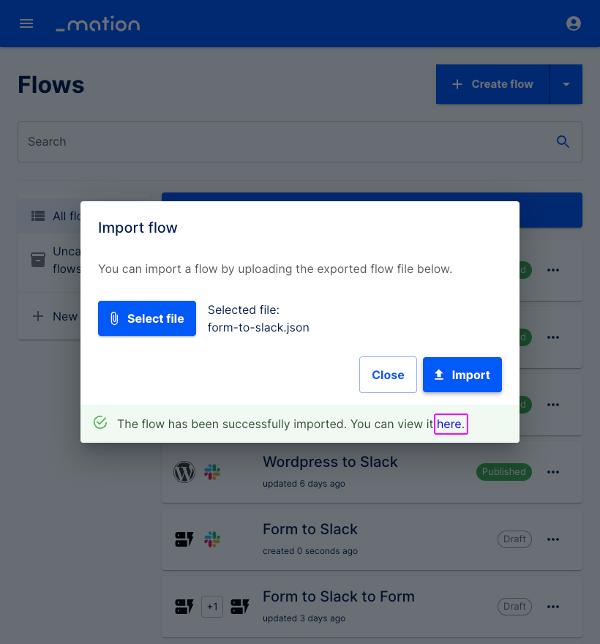The height and width of the screenshot is (644, 600).
Task: Click the Import button
Action: [x=462, y=375]
